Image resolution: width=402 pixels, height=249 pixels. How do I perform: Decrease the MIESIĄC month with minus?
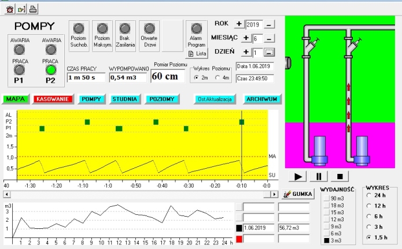[269, 39]
